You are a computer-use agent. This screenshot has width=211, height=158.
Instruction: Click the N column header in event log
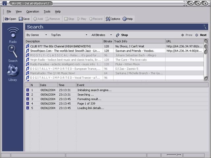pos(35,85)
